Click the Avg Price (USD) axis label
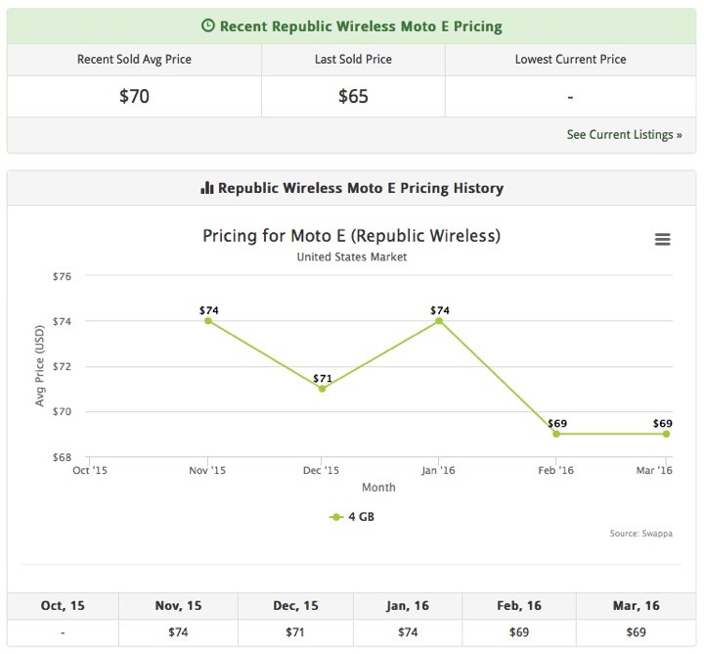Image resolution: width=704 pixels, height=654 pixels. click(40, 365)
